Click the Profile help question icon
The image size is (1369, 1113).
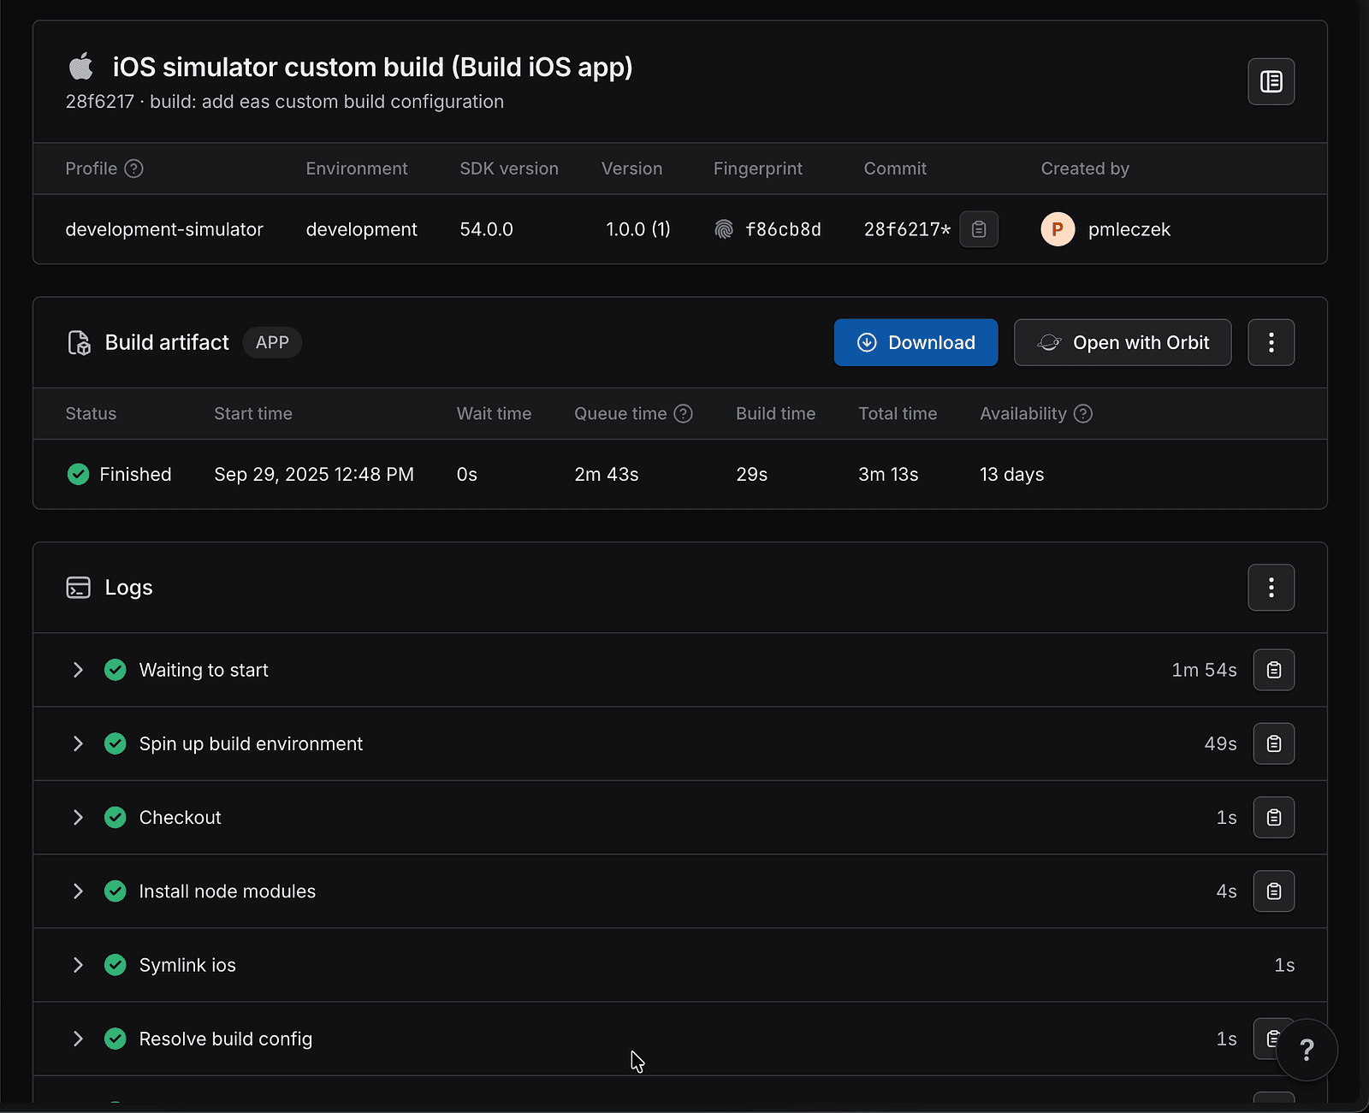tap(133, 169)
